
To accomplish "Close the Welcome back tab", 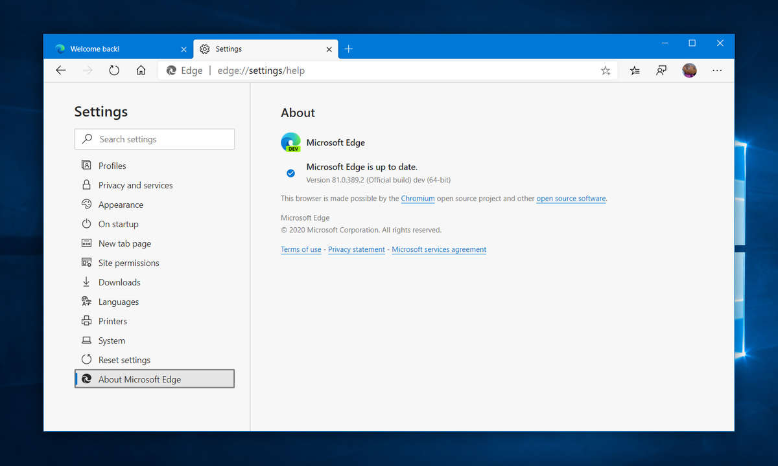I will [x=183, y=49].
